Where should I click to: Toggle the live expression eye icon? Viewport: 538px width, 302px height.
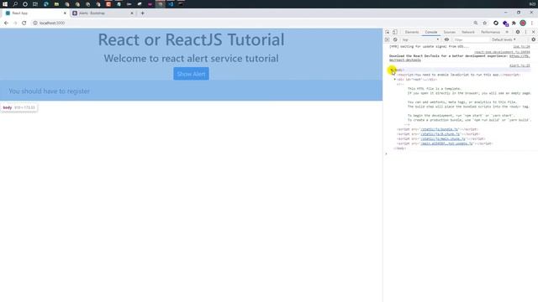click(x=446, y=39)
